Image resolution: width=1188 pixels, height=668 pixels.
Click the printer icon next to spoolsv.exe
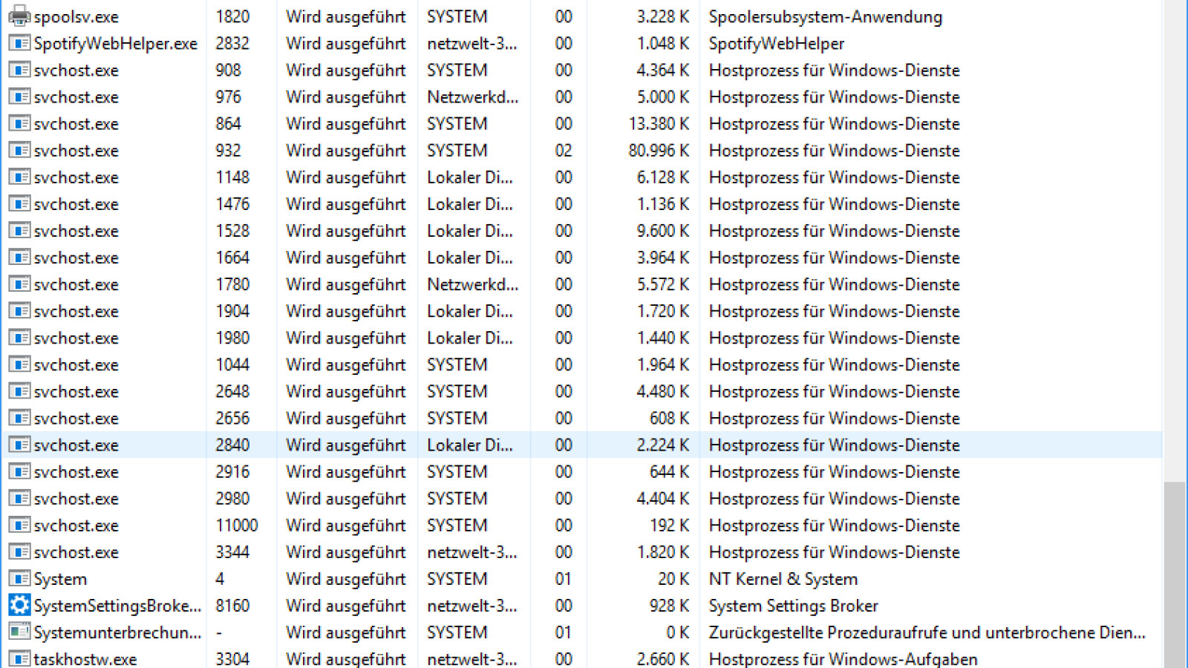click(19, 16)
